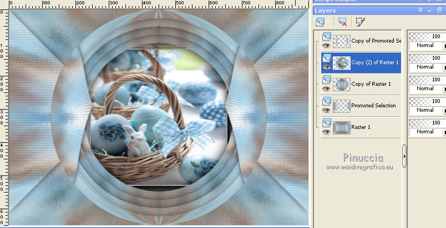Select the Copy of Raster 1 layer name
The height and width of the screenshot is (228, 446).
371,84
